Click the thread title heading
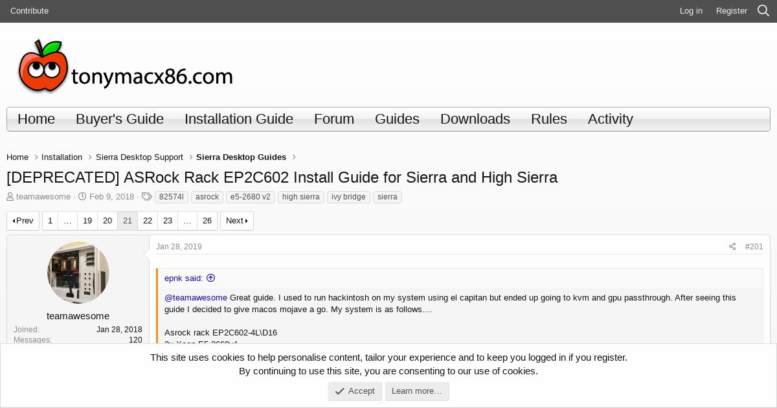777x408 pixels. 282,177
